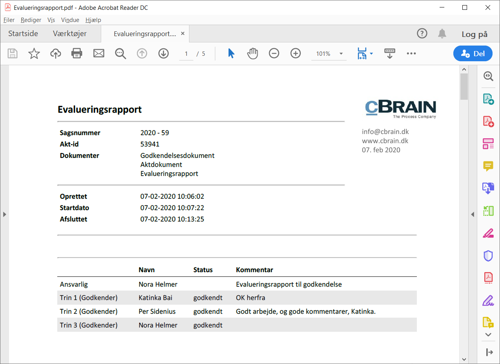Open the find text magnifier tool

click(120, 53)
